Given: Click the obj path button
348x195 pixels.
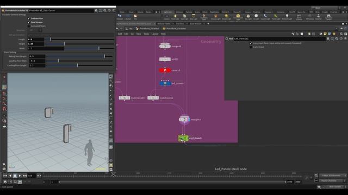Looking at the screenshot, I should [x=129, y=29].
